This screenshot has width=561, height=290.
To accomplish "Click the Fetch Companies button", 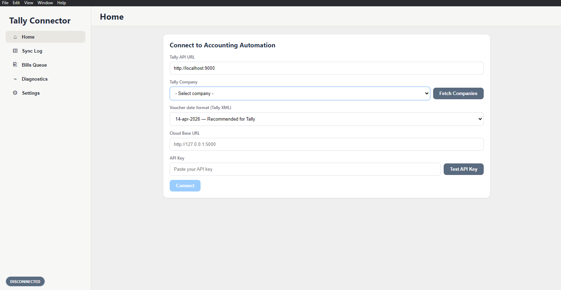I will pos(458,94).
